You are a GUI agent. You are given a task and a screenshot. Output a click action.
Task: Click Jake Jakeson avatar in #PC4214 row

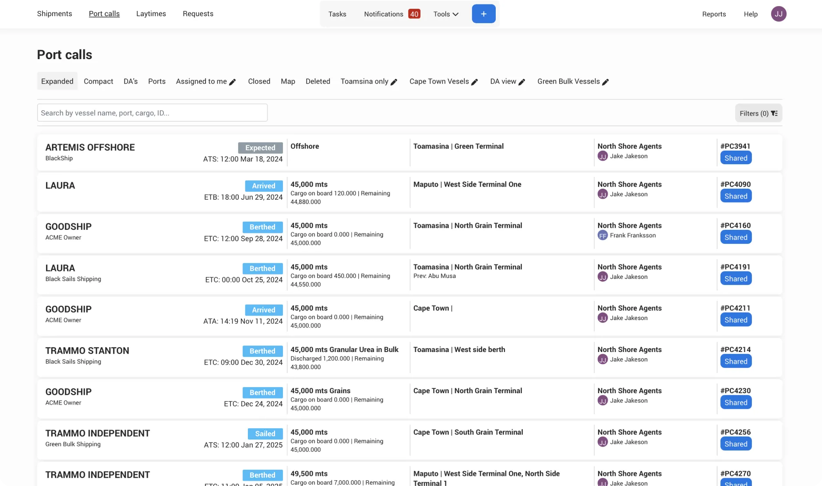[603, 359]
